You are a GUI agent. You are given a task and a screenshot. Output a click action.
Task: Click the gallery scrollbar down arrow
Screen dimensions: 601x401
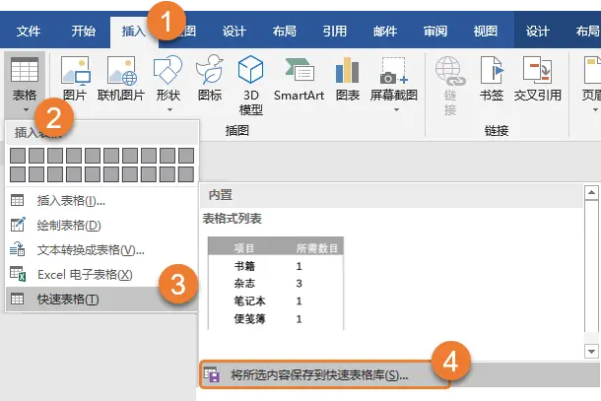591,351
